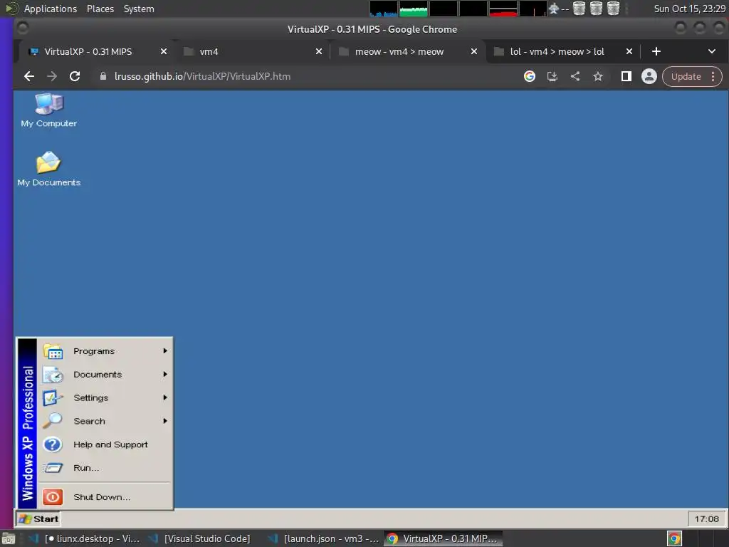Switch to liunx.desktop taskbar window
The height and width of the screenshot is (547, 729).
85,538
